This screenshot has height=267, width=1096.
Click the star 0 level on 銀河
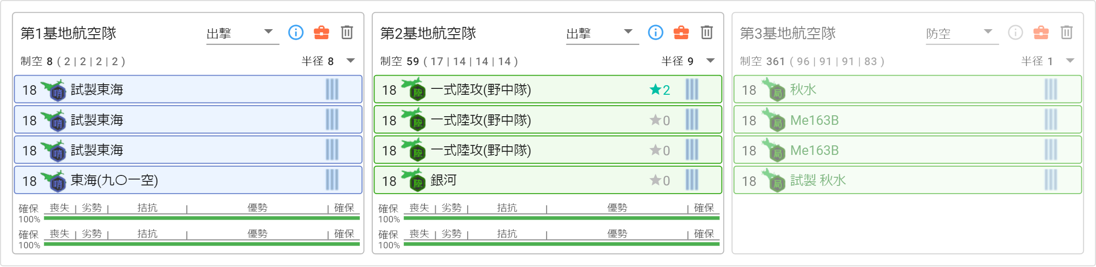tap(660, 180)
